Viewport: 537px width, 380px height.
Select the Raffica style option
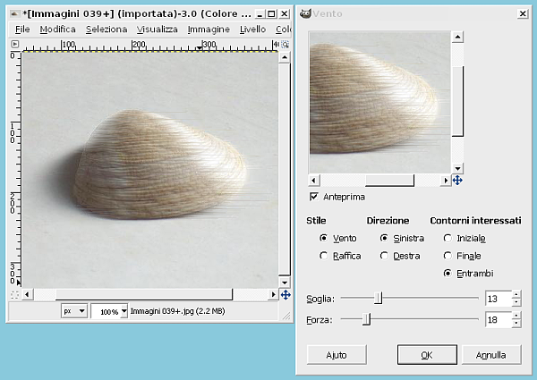click(324, 256)
